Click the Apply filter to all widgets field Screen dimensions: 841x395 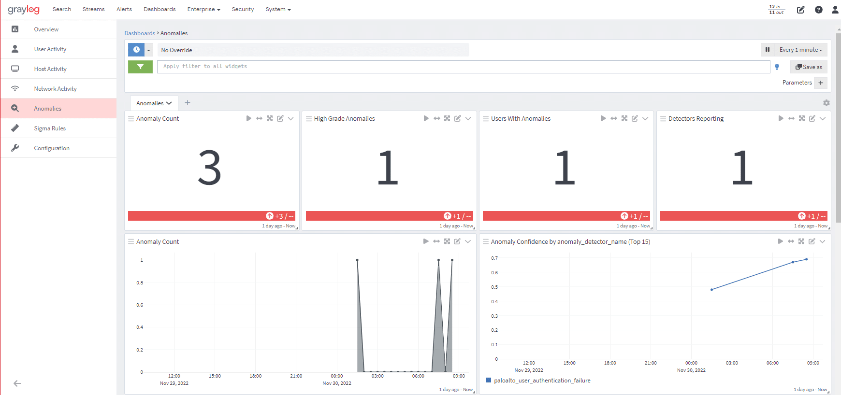(463, 67)
